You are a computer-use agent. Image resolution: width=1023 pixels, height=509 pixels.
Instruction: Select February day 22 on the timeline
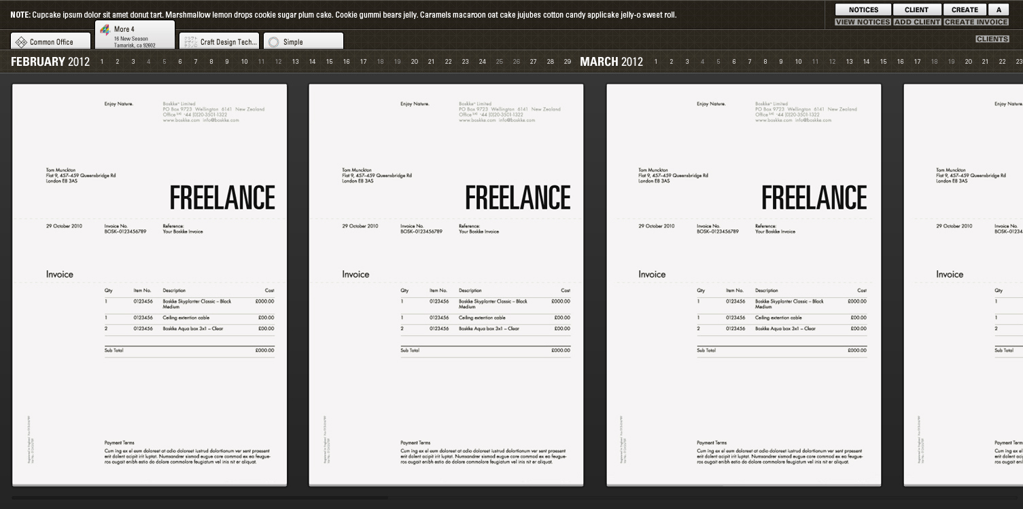448,62
